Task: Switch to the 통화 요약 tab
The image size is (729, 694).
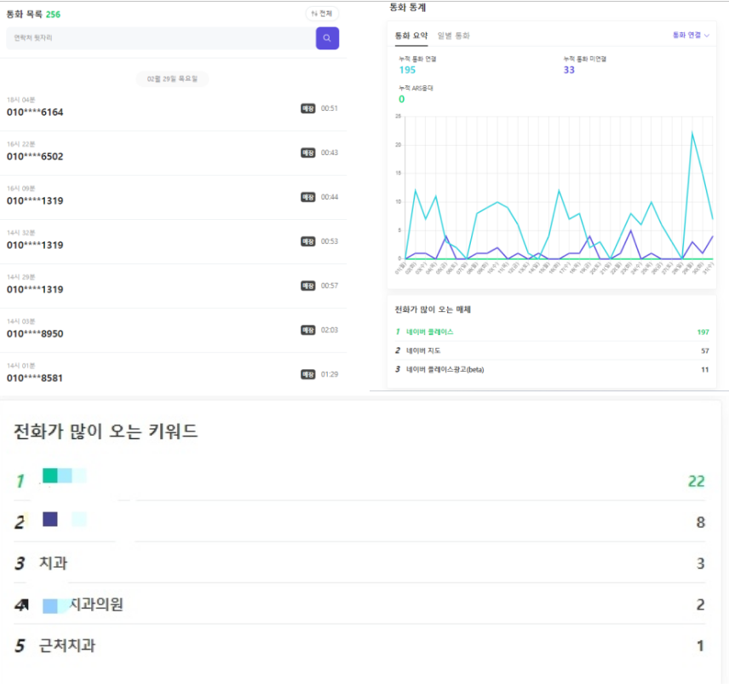Action: coord(411,36)
